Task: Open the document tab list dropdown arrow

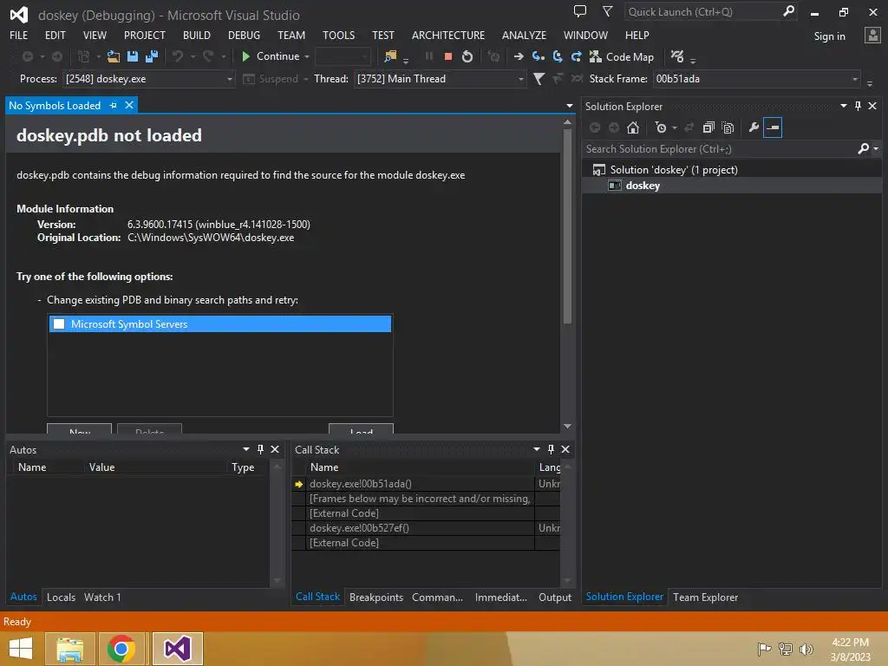Action: pos(569,106)
